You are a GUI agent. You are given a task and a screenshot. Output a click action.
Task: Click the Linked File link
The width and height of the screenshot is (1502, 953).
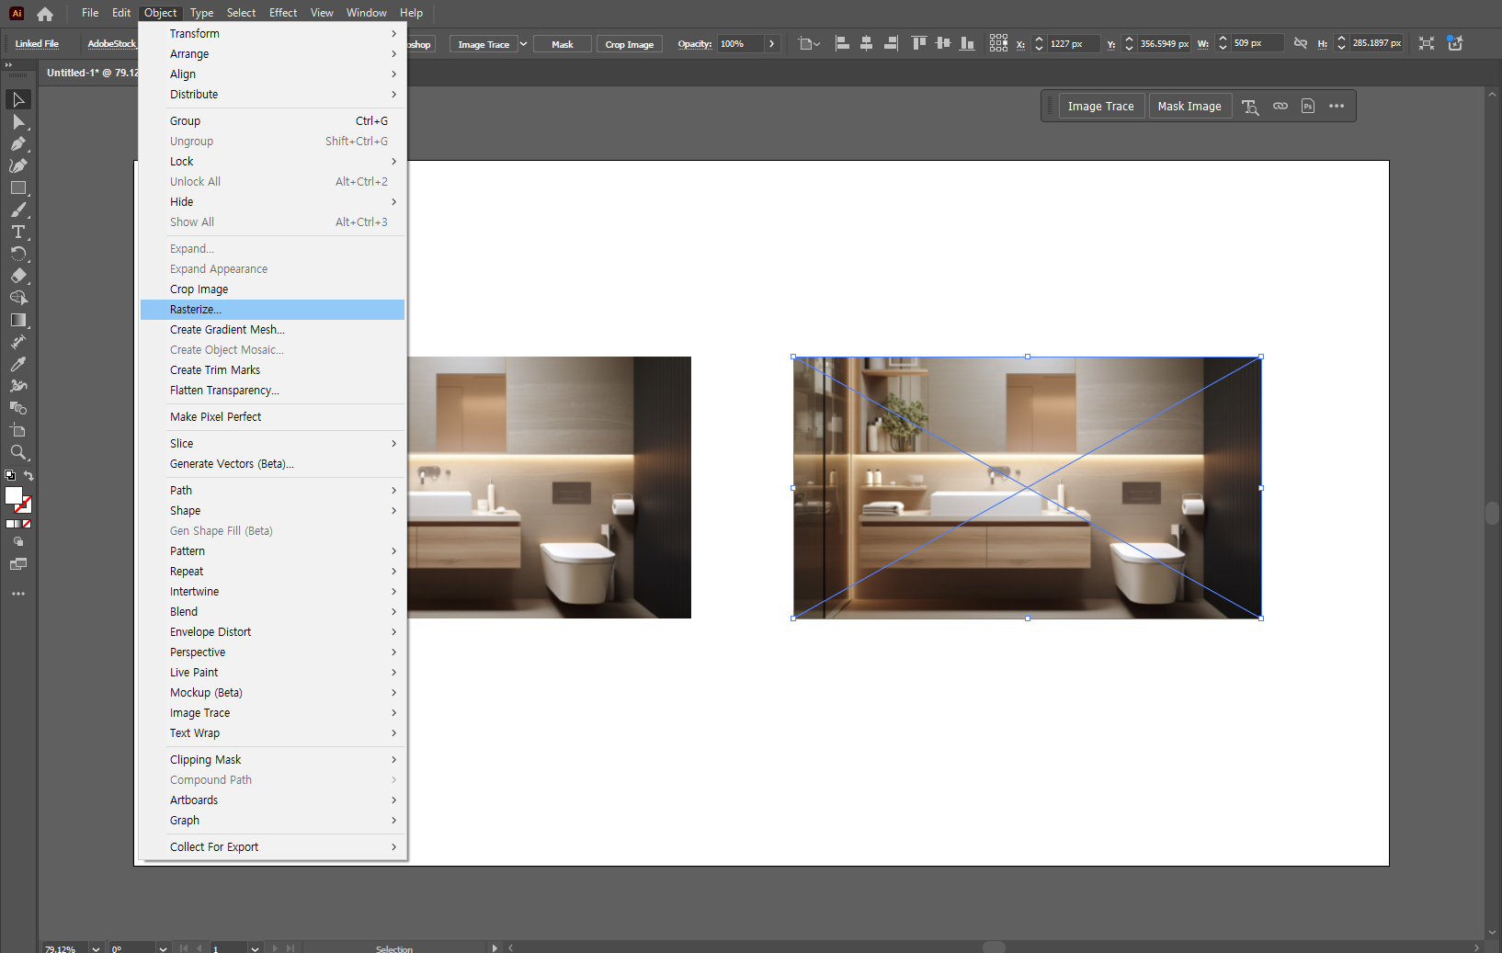(x=37, y=44)
